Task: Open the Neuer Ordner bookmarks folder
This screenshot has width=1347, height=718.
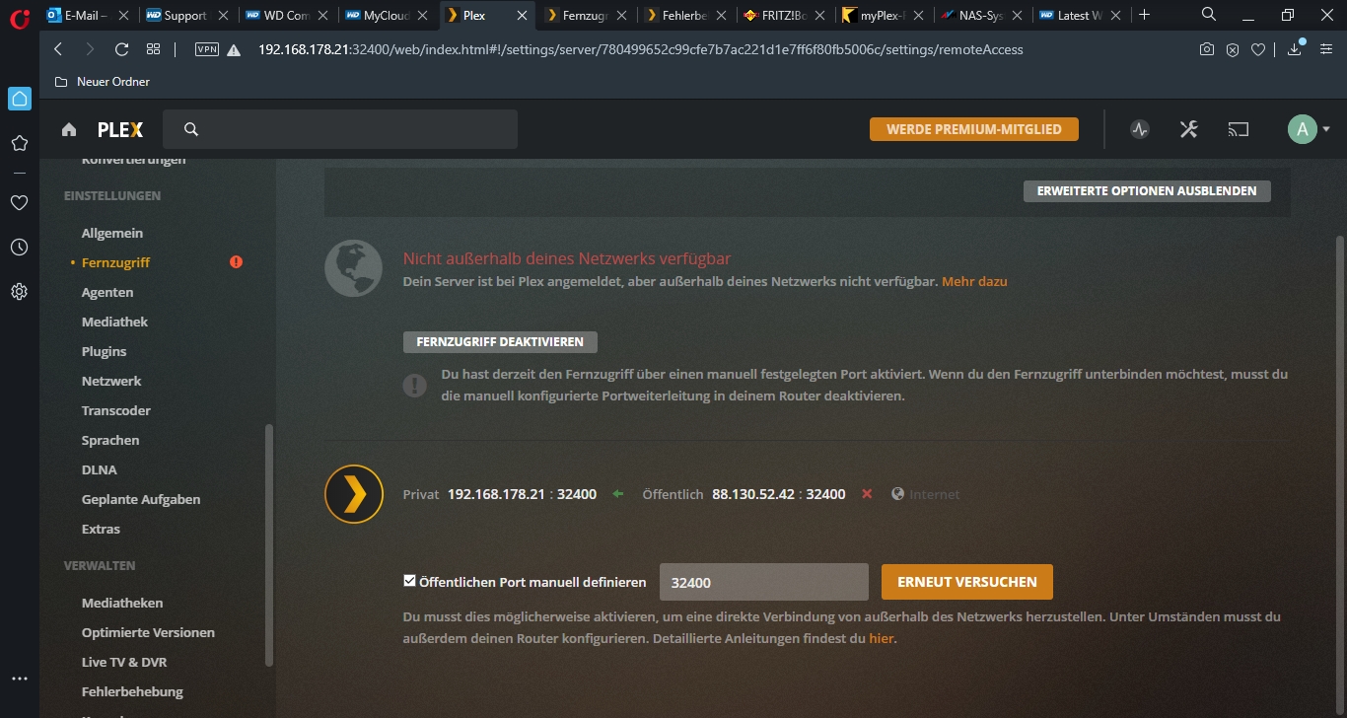Action: 103,82
